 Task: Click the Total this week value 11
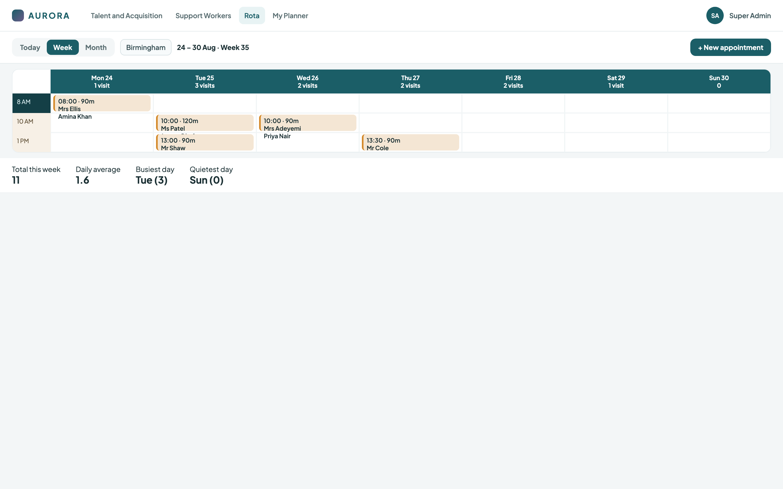click(16, 180)
